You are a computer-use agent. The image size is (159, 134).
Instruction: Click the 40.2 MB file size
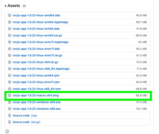[141, 49]
